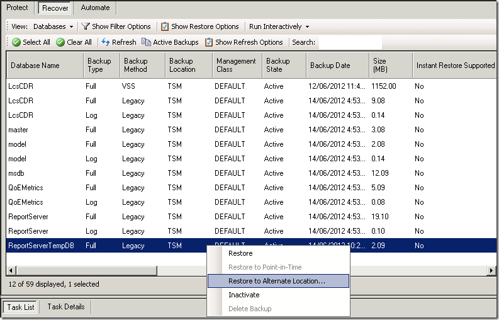Viewport: 499px width, 320px height.
Task: Choose Inactivate from the context menu
Action: click(244, 295)
